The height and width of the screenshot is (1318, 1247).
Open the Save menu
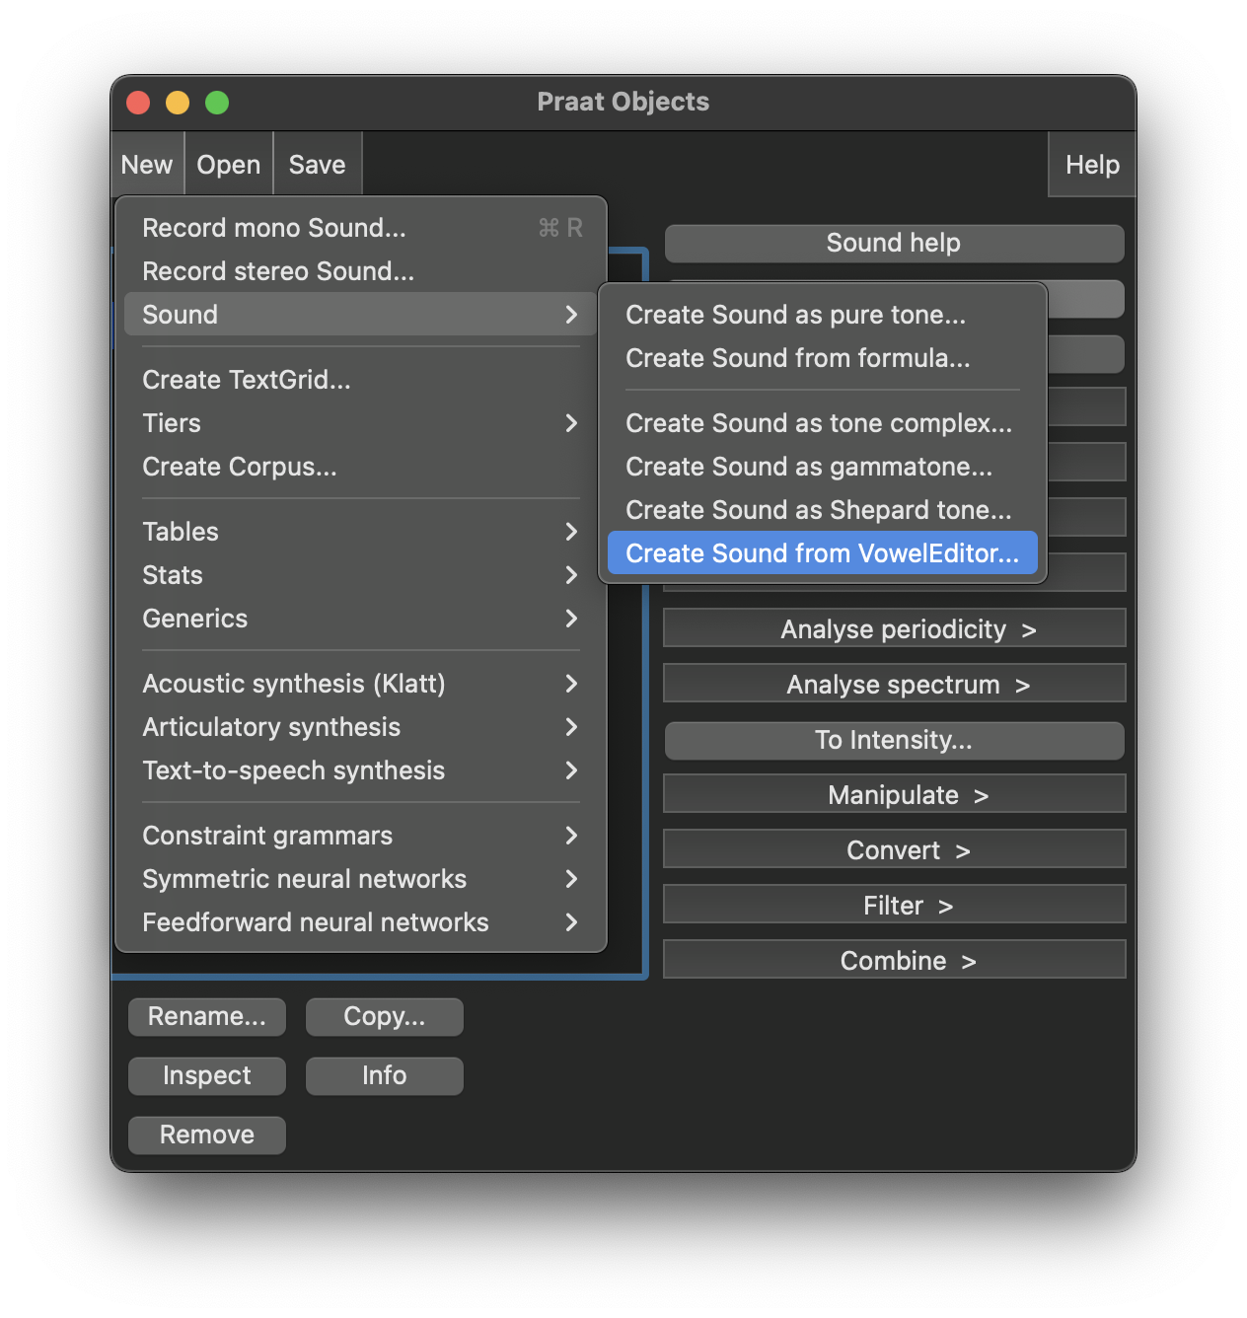[x=318, y=165]
